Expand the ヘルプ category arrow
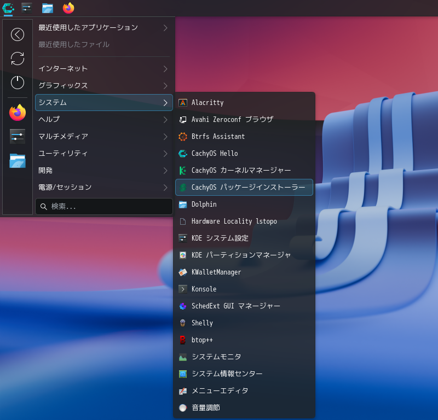 click(165, 120)
